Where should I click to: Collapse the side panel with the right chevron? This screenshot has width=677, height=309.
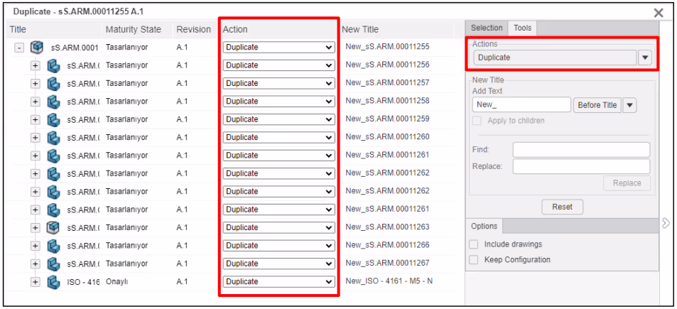point(666,222)
